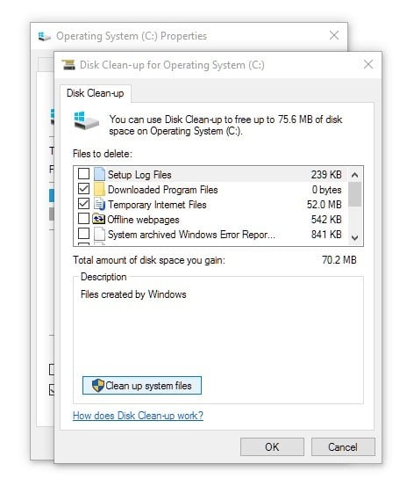Click the file list scroll down arrow
Image resolution: width=414 pixels, height=493 pixels.
[x=354, y=237]
